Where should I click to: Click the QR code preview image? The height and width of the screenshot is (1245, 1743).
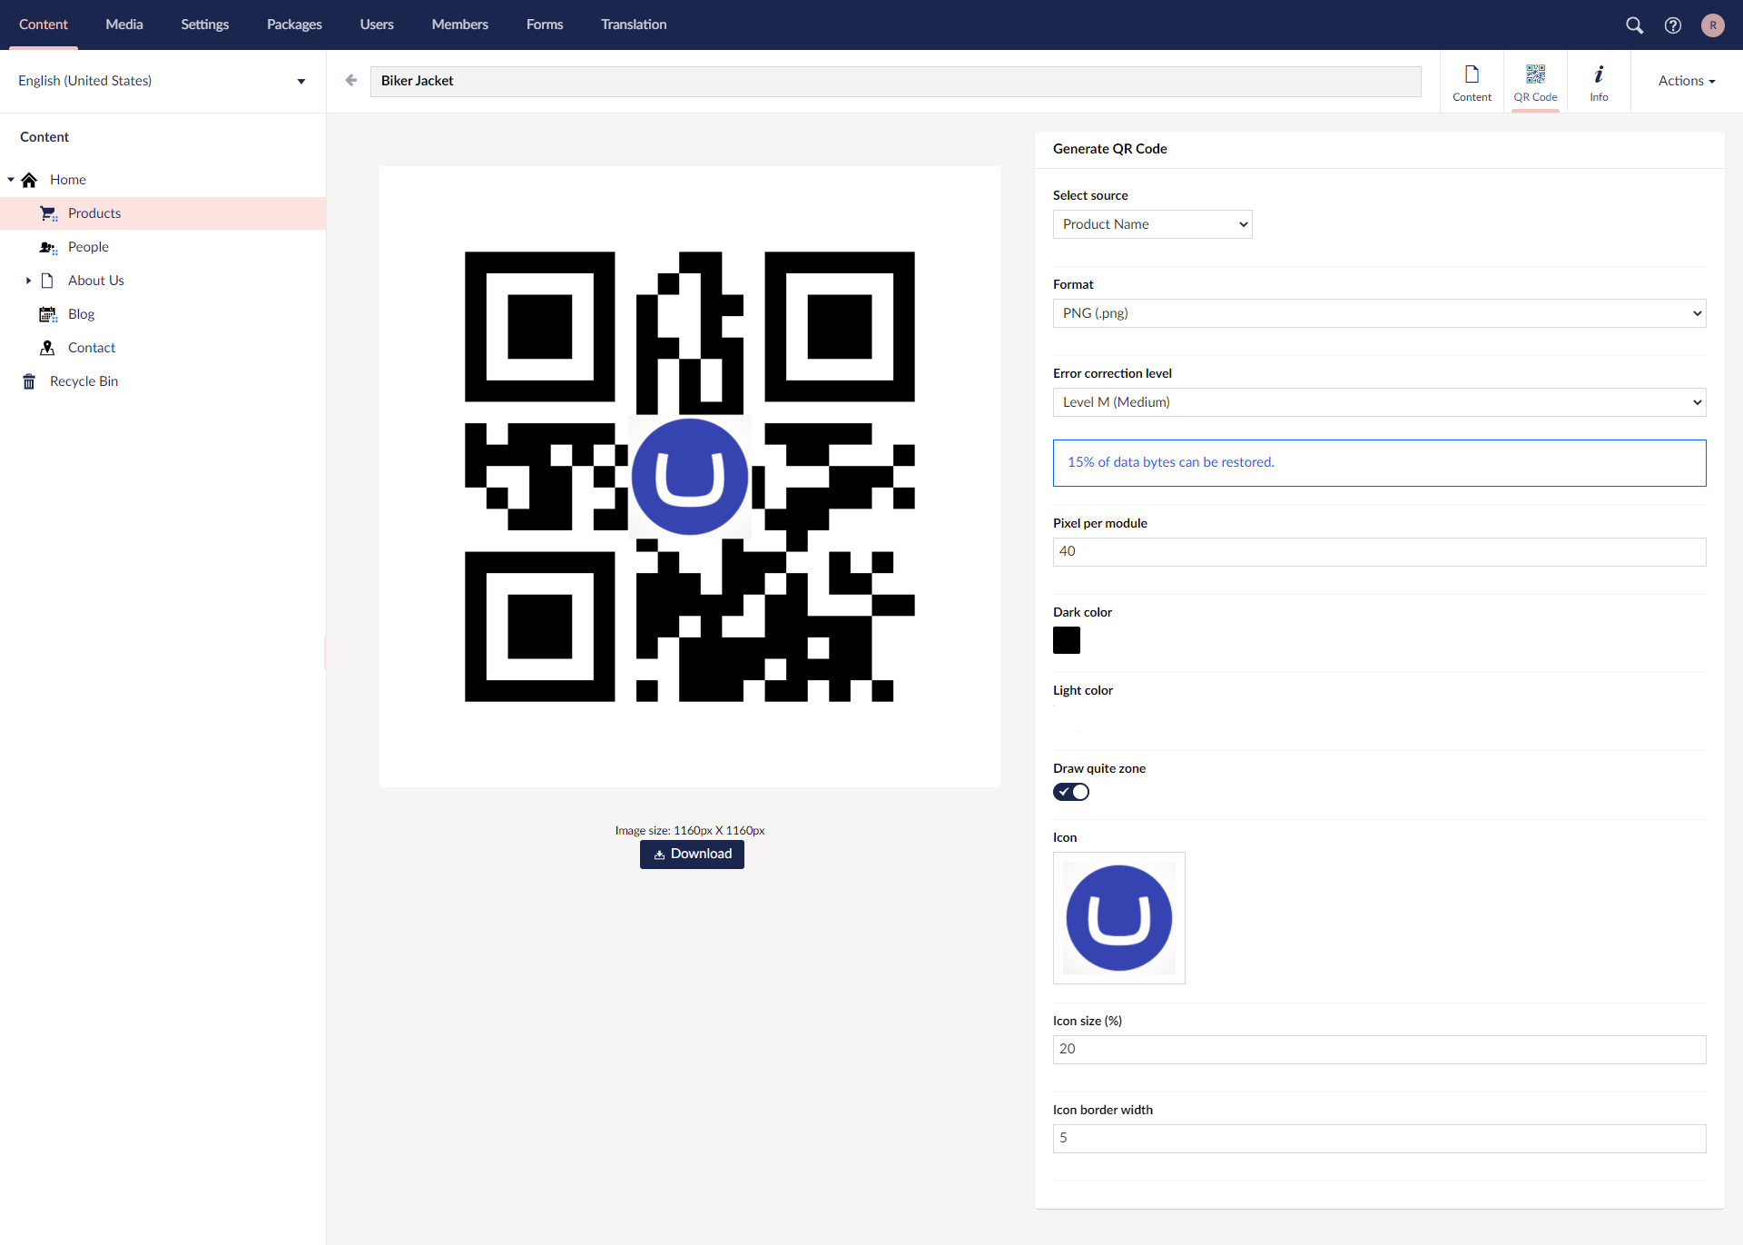click(690, 477)
